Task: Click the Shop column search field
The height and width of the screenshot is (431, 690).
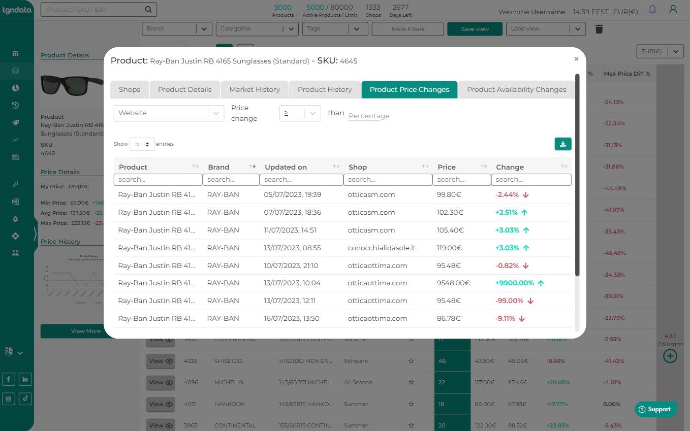Action: pyautogui.click(x=388, y=179)
